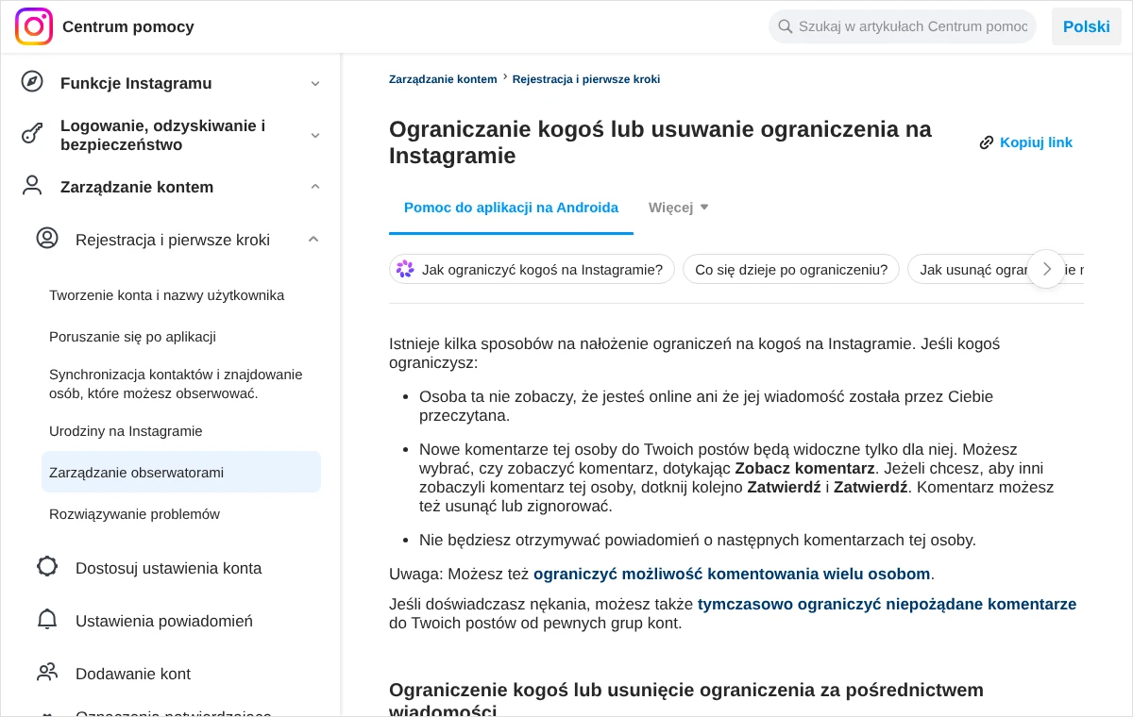Expand Logowanie, odzyskiwanie i bezpieczeństwo chevron
The height and width of the screenshot is (717, 1133).
click(315, 135)
